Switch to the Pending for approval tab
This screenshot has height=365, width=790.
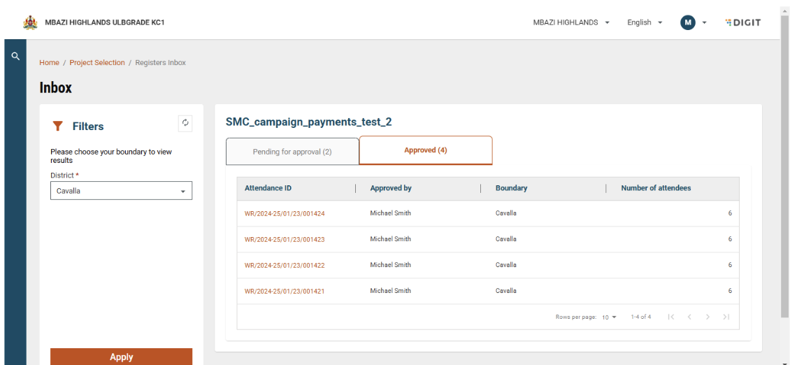[292, 151]
